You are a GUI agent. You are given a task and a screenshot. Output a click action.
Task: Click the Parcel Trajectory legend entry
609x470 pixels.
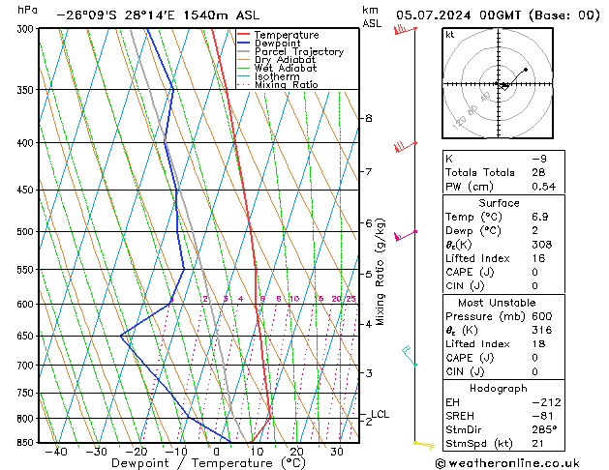(x=290, y=51)
